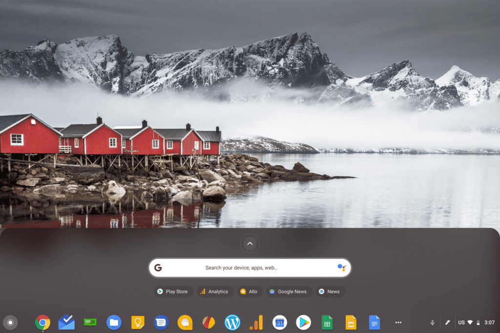The height and width of the screenshot is (333, 500).
Task: Open Google Calendar from the shelf
Action: point(280,322)
